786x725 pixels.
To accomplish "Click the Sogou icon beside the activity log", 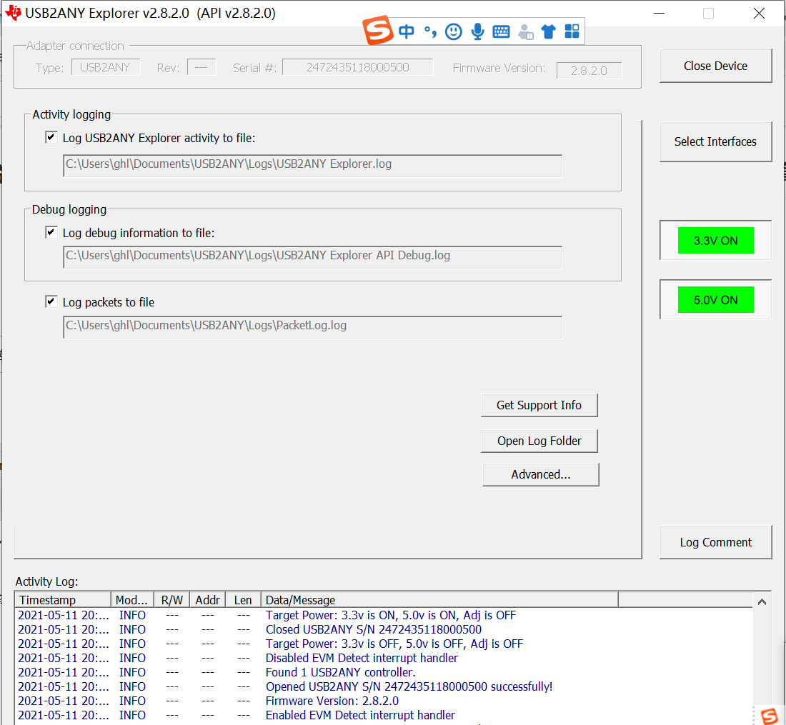I will (x=770, y=716).
